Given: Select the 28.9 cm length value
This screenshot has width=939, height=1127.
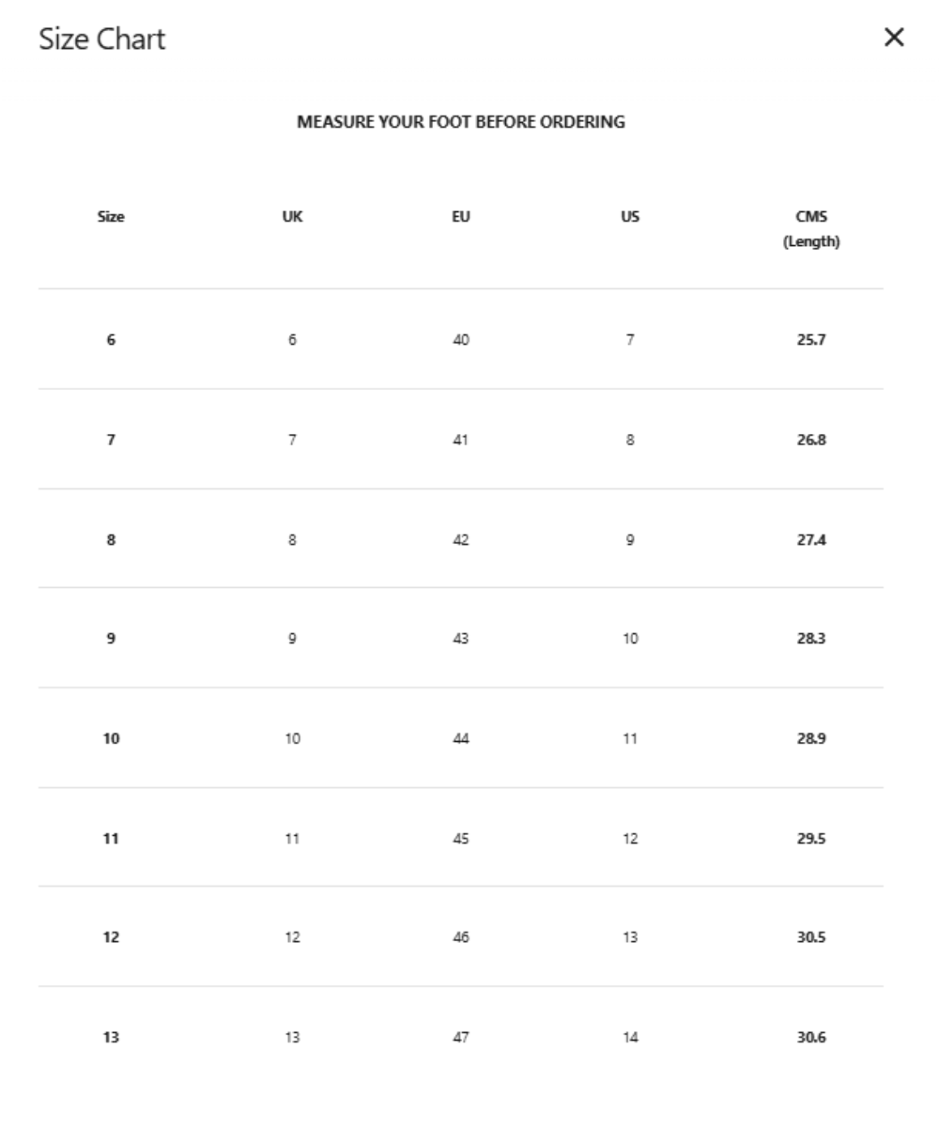Looking at the screenshot, I should click(811, 739).
